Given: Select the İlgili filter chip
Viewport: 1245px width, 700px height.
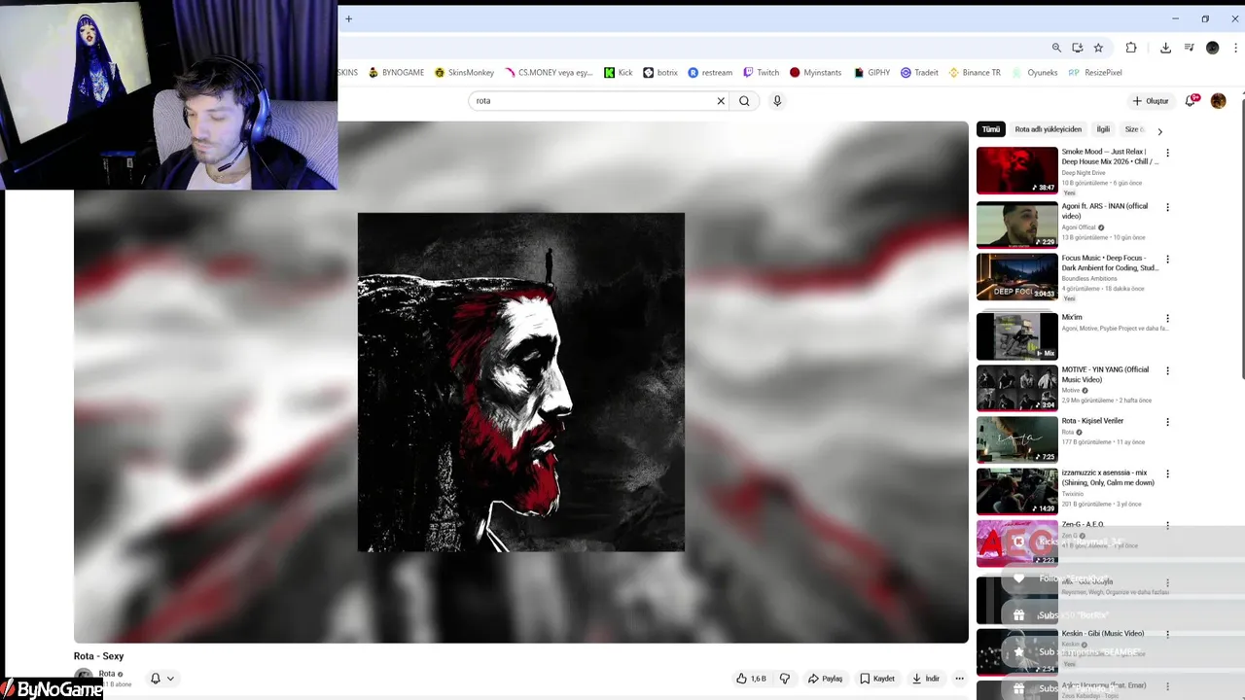Looking at the screenshot, I should pos(1103,129).
